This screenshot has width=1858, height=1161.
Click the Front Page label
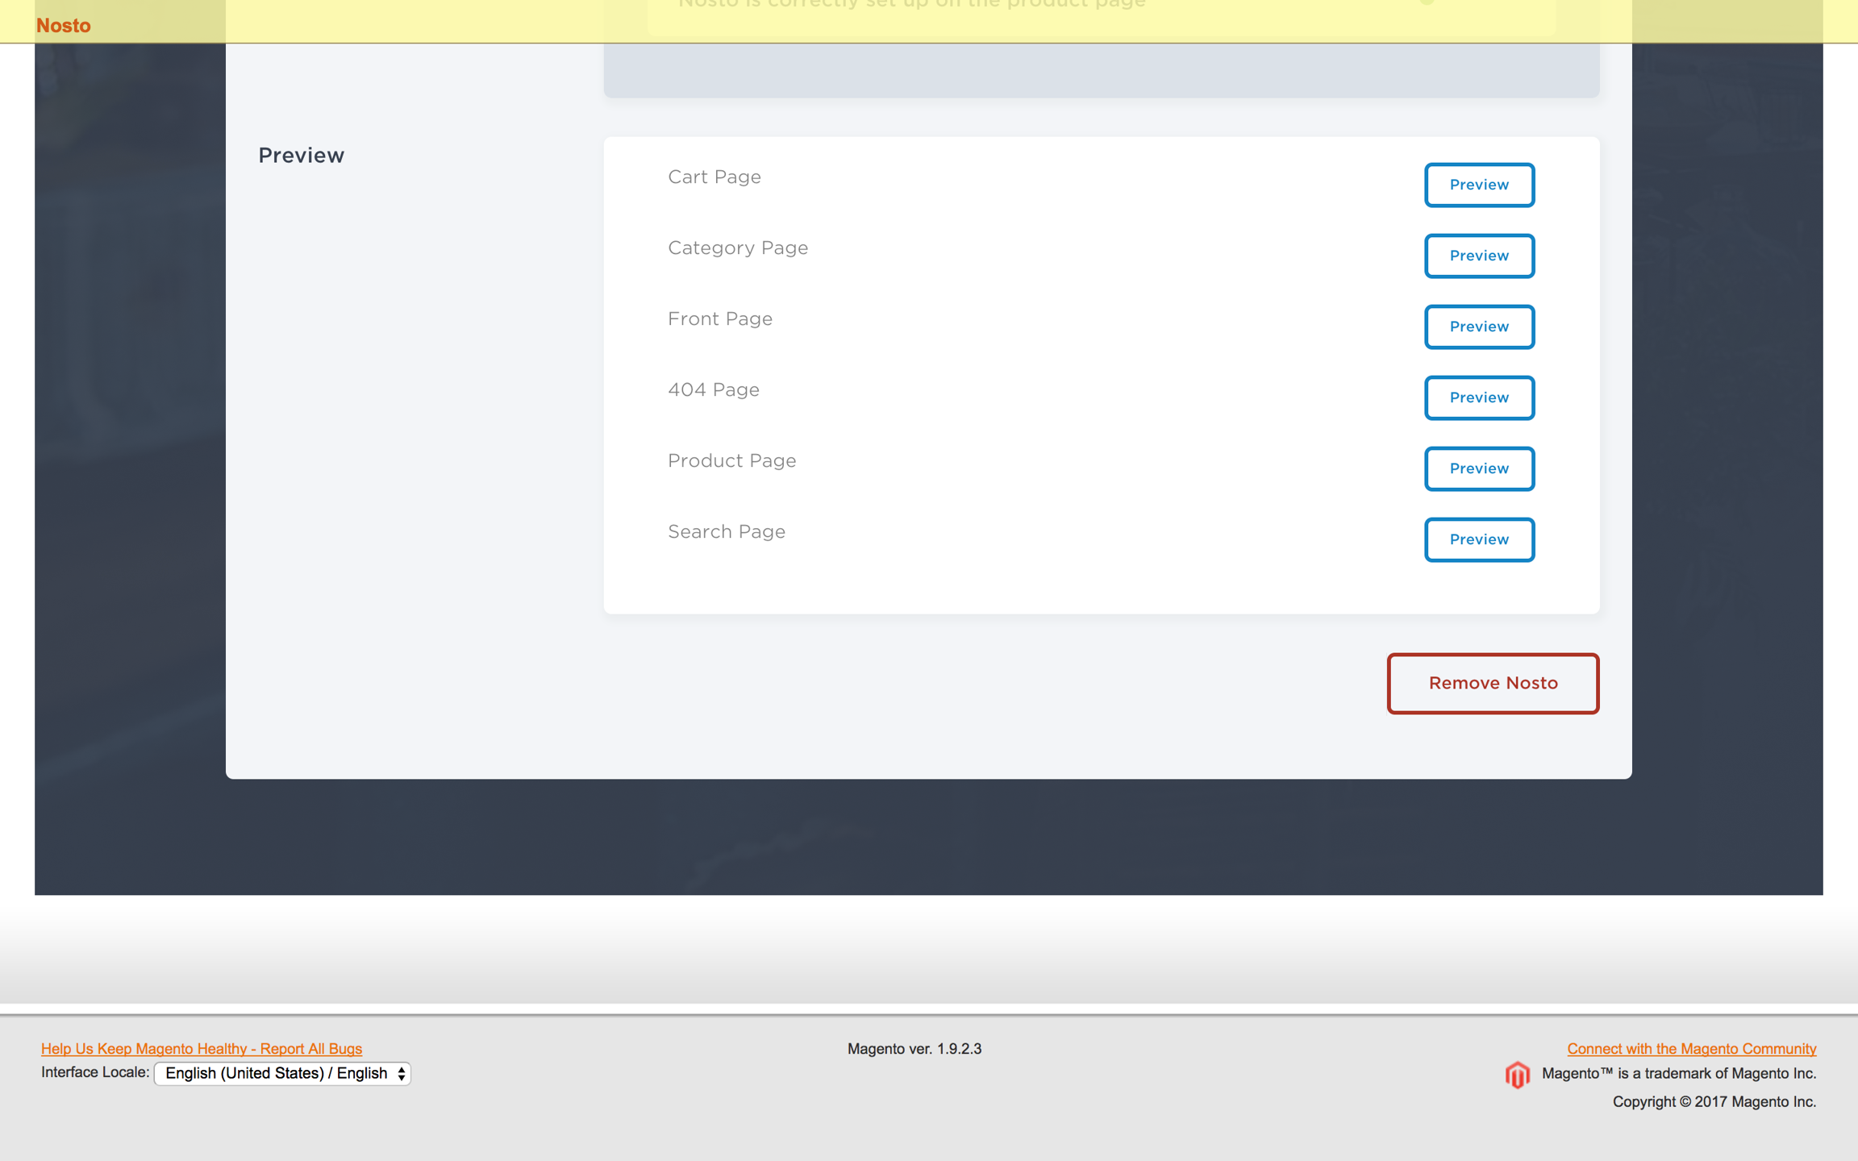(x=719, y=318)
